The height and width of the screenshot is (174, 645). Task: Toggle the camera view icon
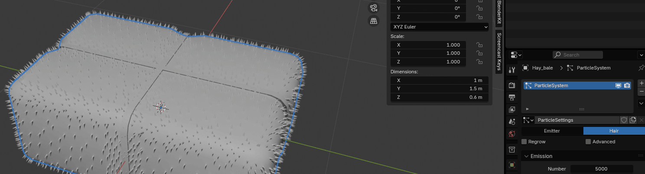(374, 7)
